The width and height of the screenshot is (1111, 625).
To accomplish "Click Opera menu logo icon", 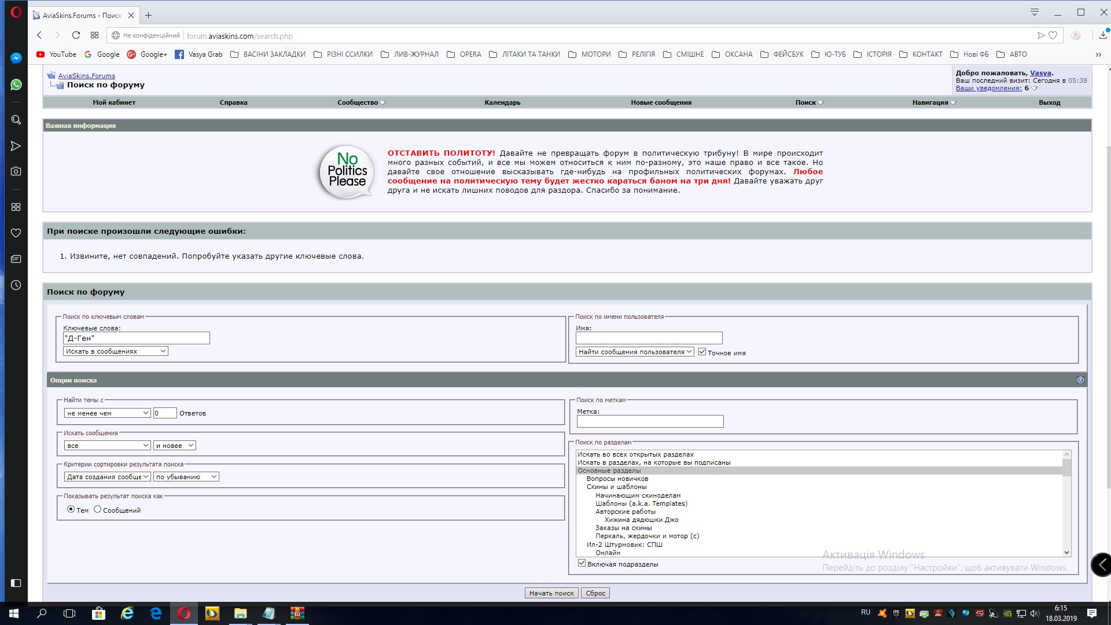I will 16,12.
